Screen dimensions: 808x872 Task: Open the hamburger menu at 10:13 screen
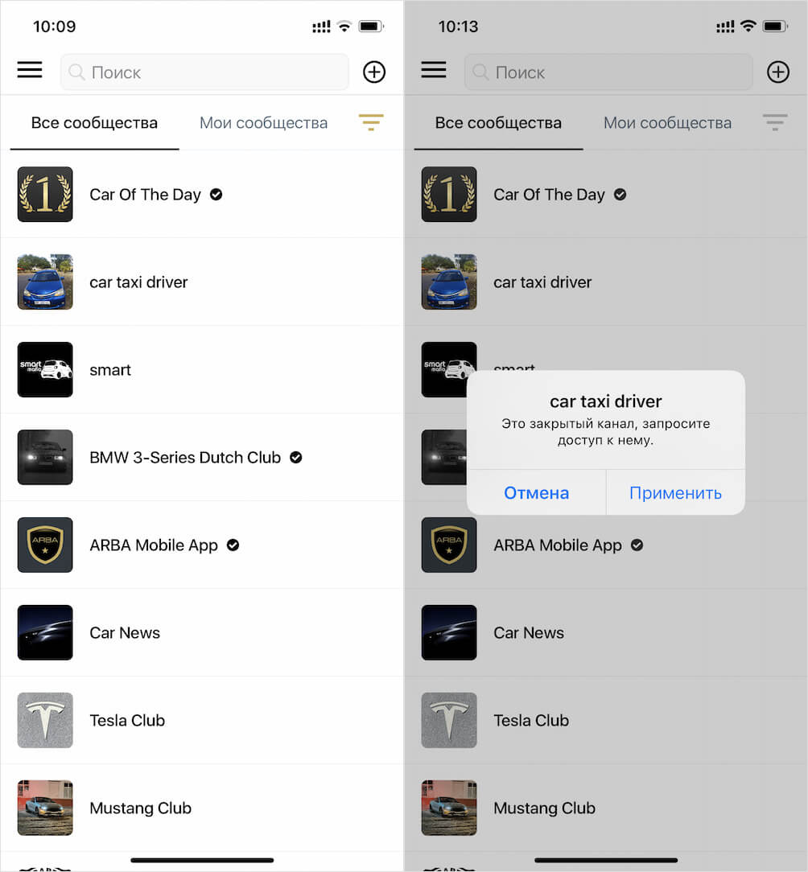click(x=434, y=70)
